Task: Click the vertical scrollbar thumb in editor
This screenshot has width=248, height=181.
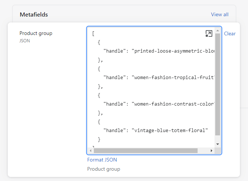Action: pyautogui.click(x=217, y=85)
